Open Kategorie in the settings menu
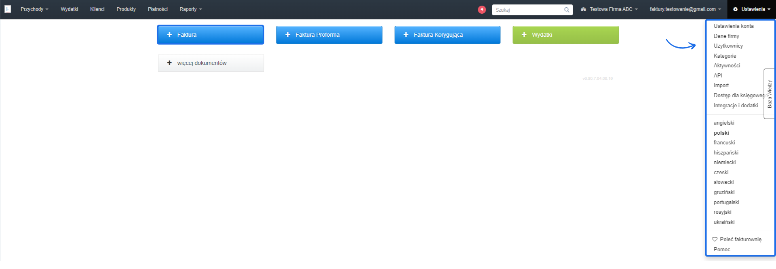 click(725, 56)
